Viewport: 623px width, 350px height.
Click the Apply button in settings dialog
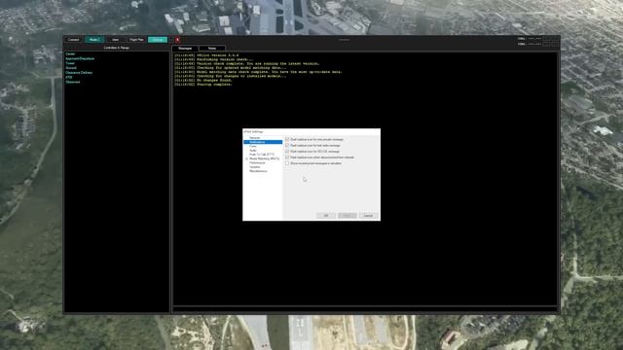pos(348,216)
